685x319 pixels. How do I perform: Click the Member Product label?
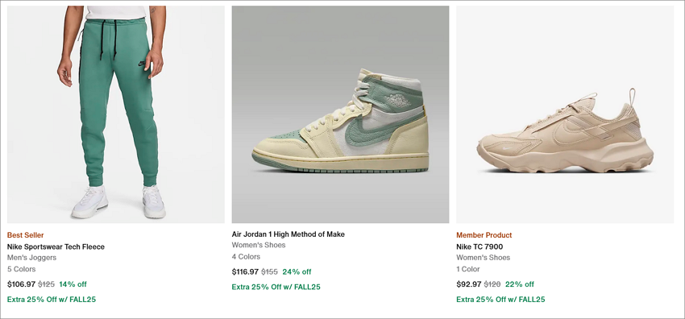484,235
